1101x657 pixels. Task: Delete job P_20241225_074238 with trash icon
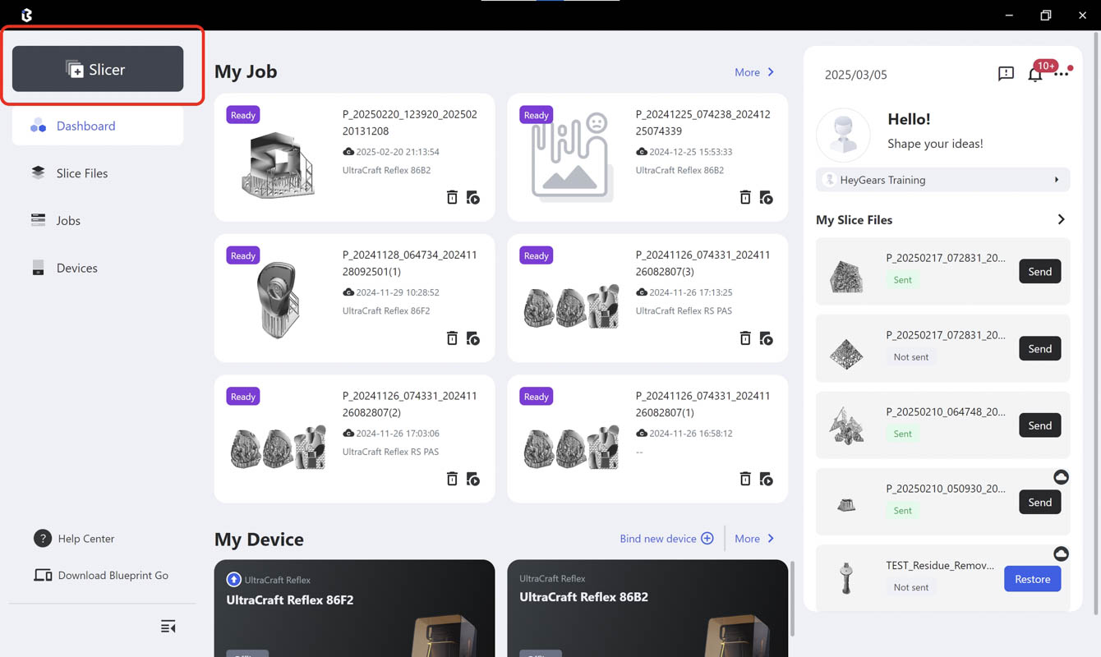click(745, 197)
